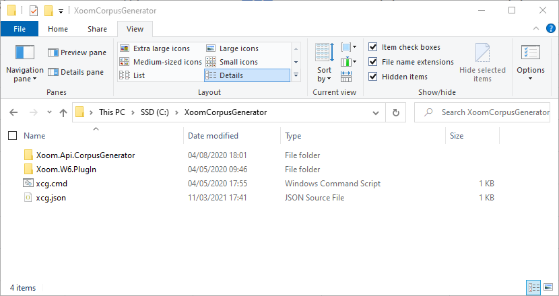Click the Refresh button beside the address bar

click(x=395, y=112)
